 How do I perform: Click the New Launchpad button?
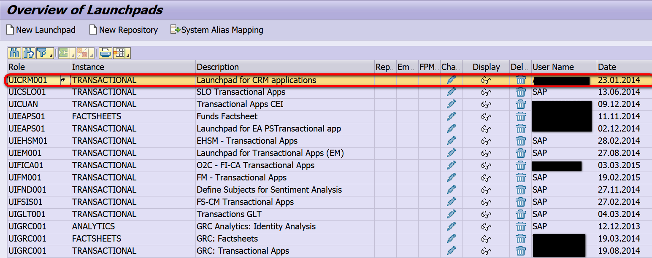pyautogui.click(x=41, y=30)
